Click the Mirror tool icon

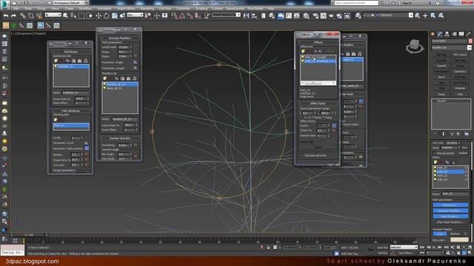click(247, 16)
